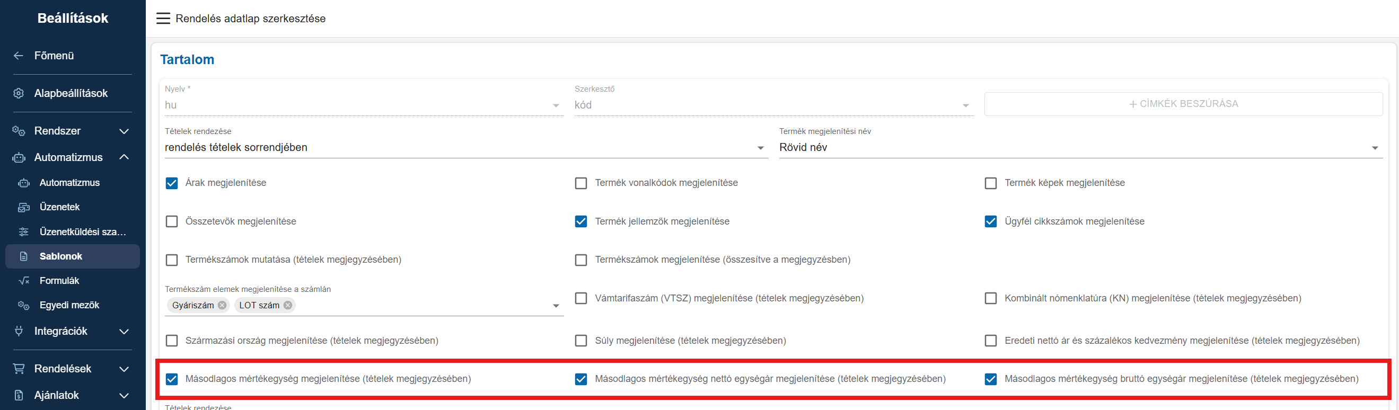Expand the Ajánlatok chevron
The image size is (1399, 410).
point(124,395)
